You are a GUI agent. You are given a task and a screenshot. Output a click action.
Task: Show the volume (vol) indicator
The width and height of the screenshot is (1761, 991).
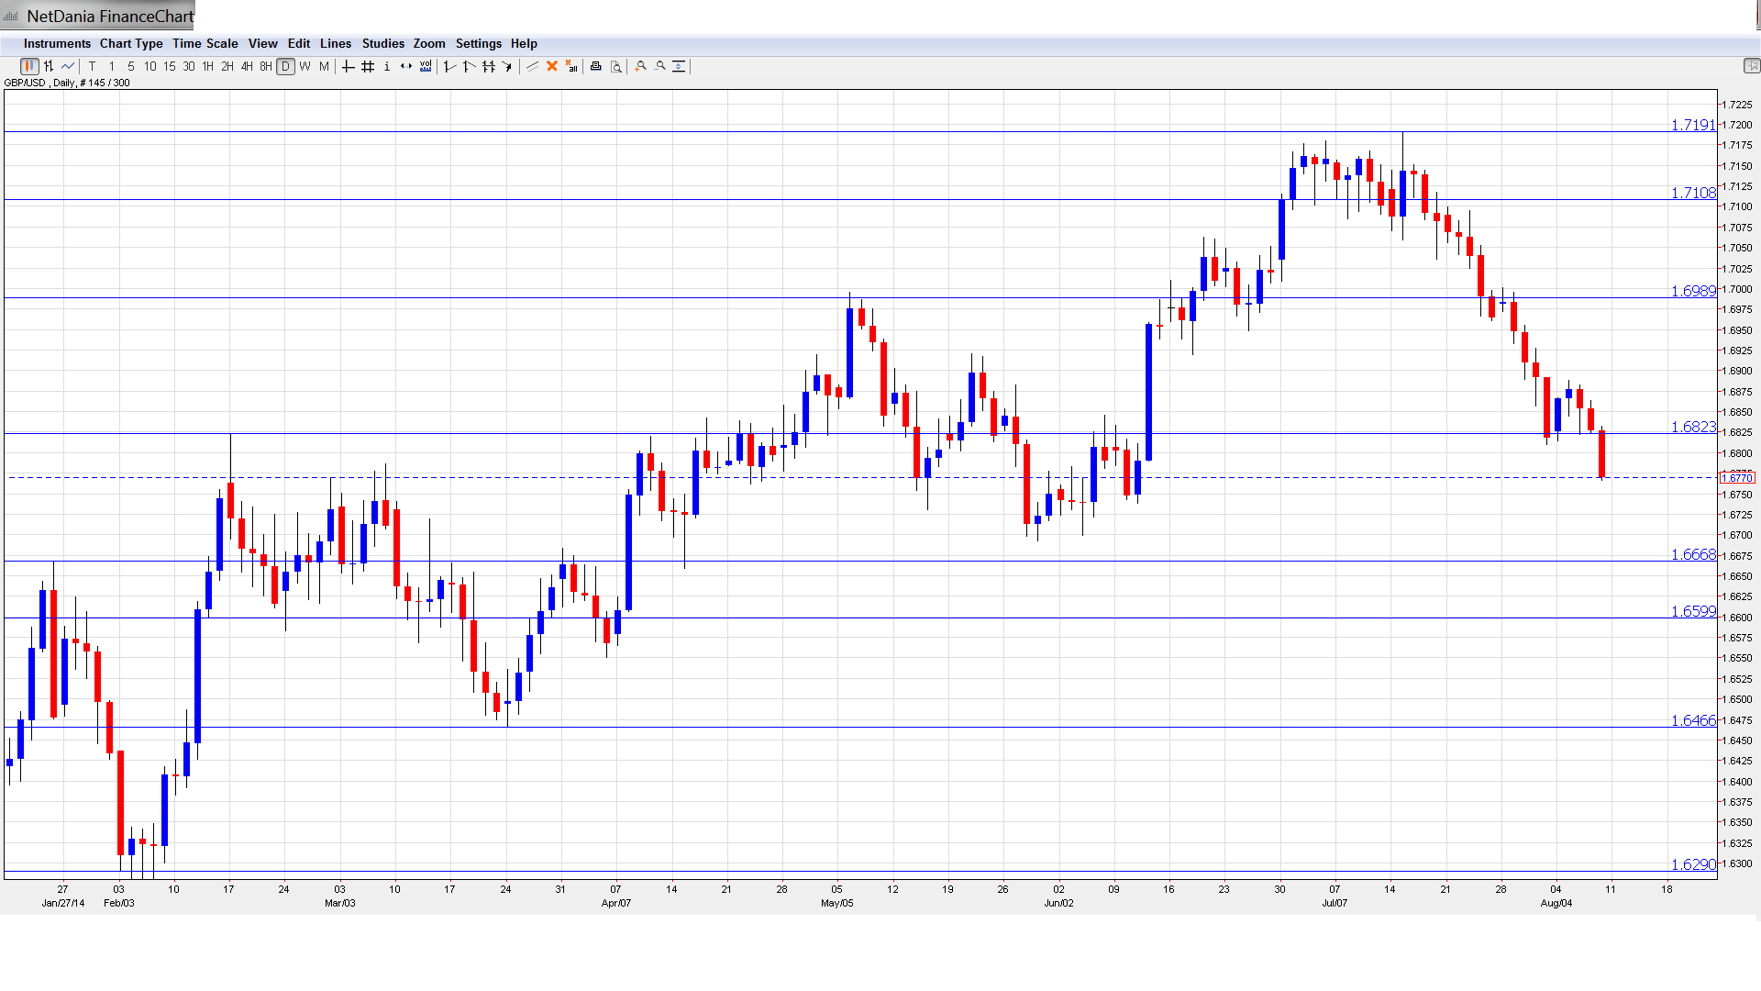(x=426, y=66)
